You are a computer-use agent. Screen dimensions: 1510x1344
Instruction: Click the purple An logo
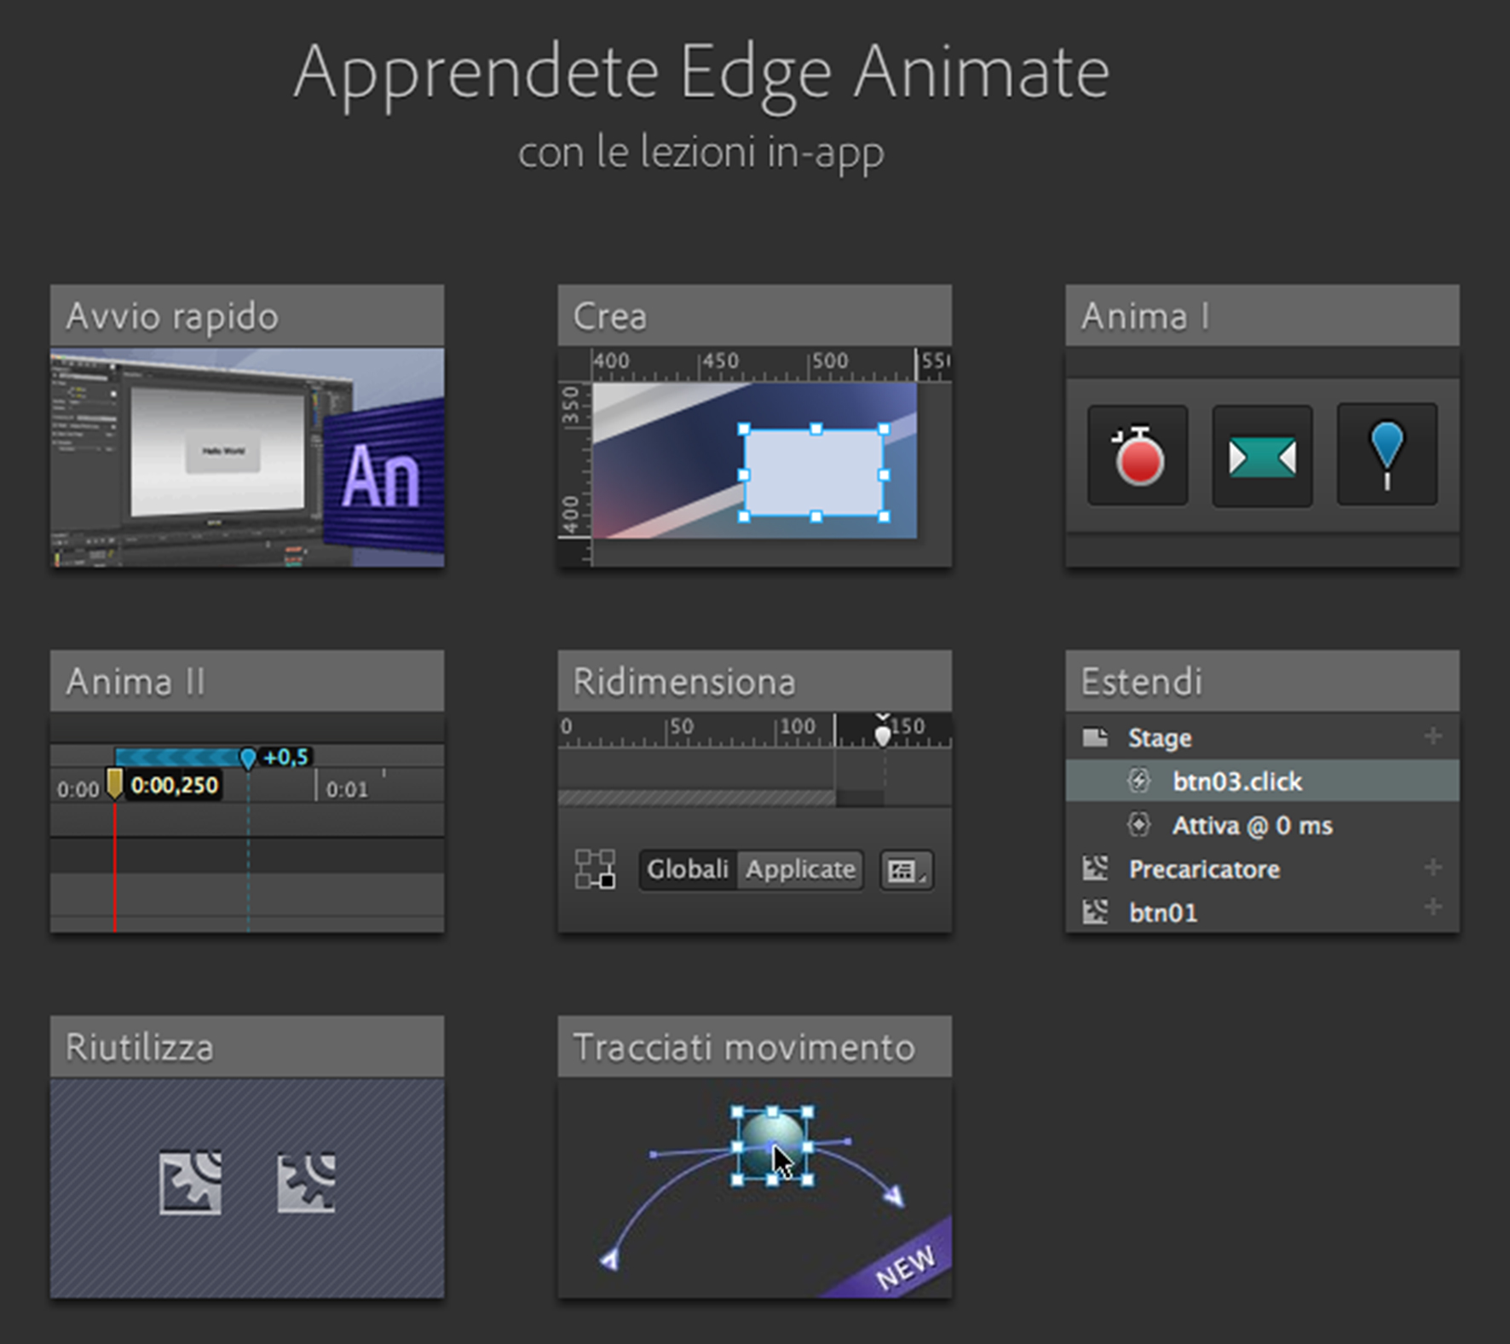pyautogui.click(x=382, y=476)
